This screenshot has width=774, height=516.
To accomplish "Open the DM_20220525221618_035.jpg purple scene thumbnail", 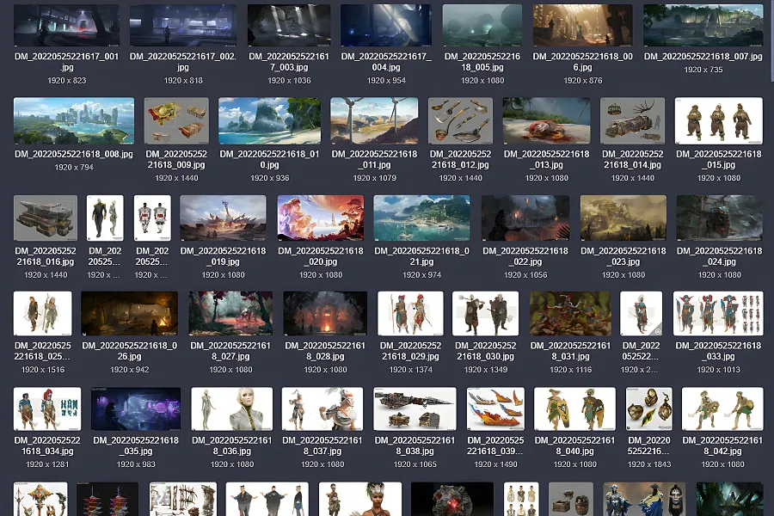I will coord(136,408).
